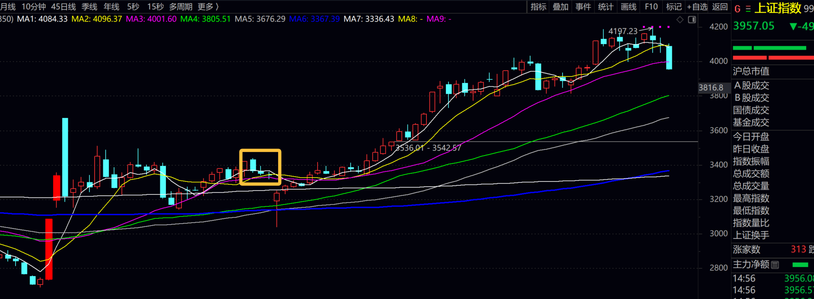Select the 15秒 chart period
This screenshot has height=299, width=814.
pyautogui.click(x=155, y=7)
